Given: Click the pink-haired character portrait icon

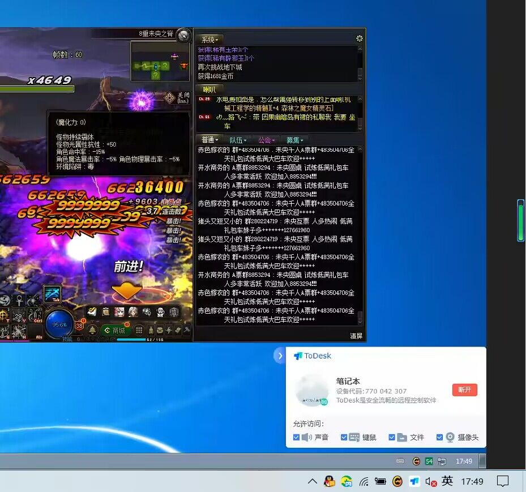Looking at the screenshot, I should pyautogui.click(x=119, y=312).
